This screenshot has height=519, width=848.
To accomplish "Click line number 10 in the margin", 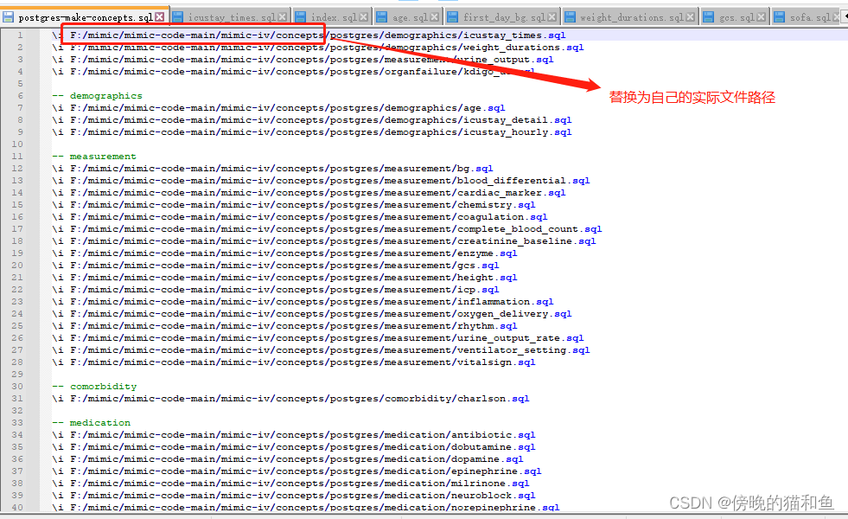I will pyautogui.click(x=17, y=144).
